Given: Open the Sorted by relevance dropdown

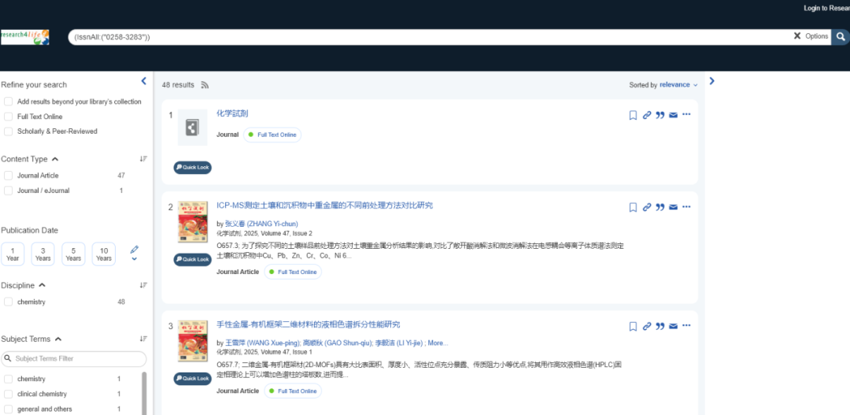Looking at the screenshot, I should click(678, 85).
